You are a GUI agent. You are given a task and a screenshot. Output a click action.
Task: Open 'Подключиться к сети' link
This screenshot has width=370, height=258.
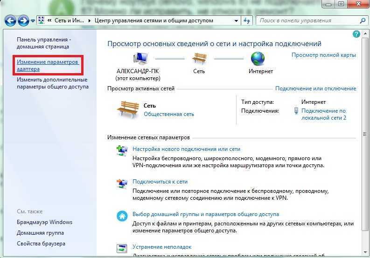click(160, 182)
